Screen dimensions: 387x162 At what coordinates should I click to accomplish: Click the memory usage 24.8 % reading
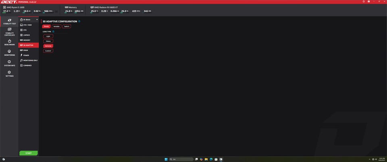[x=69, y=11]
